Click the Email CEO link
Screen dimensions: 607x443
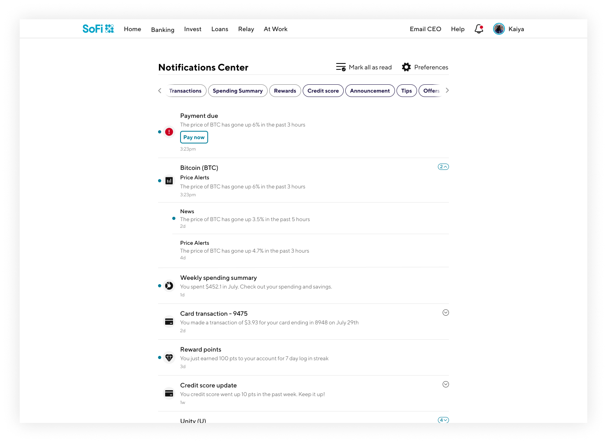pyautogui.click(x=425, y=29)
